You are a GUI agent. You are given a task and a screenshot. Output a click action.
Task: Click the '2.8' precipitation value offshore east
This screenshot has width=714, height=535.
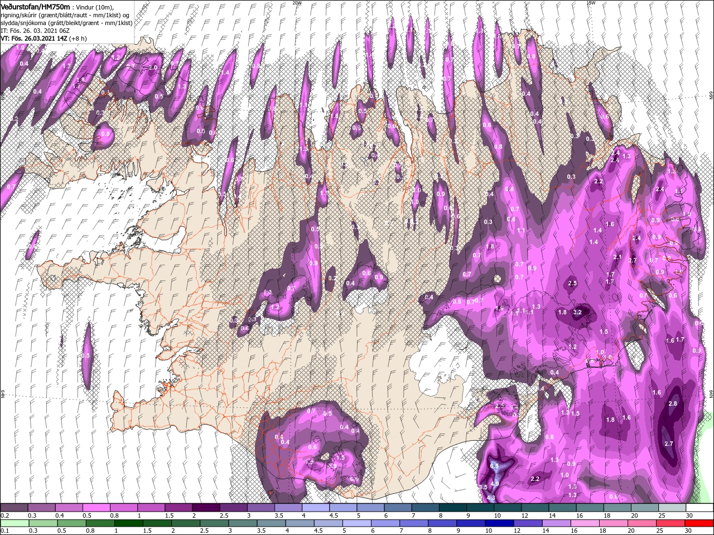point(672,403)
